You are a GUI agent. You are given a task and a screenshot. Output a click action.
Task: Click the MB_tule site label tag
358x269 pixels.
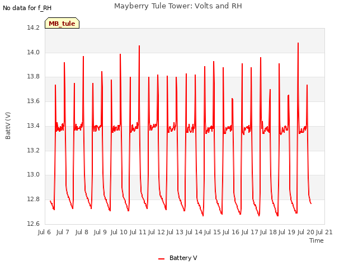[62, 23]
